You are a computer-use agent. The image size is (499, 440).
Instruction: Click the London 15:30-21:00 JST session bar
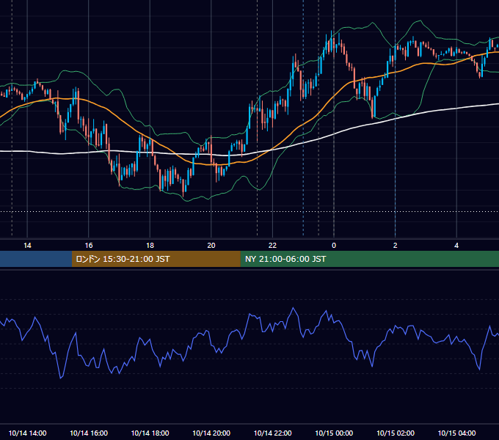[156, 259]
